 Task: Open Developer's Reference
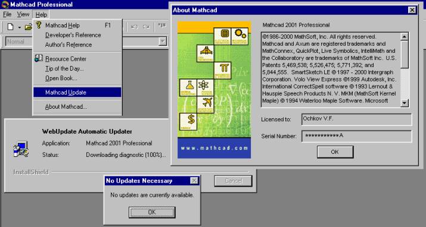click(x=77, y=35)
